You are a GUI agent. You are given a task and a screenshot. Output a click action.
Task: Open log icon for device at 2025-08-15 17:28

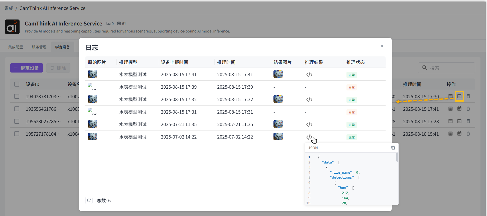[459, 121]
